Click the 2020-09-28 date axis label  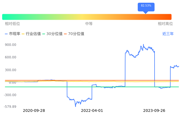pos(34,111)
